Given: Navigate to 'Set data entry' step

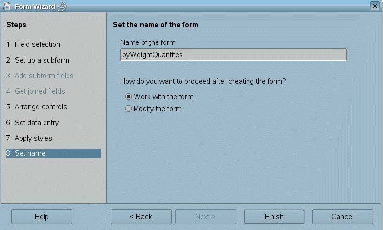Looking at the screenshot, I should point(32,123).
